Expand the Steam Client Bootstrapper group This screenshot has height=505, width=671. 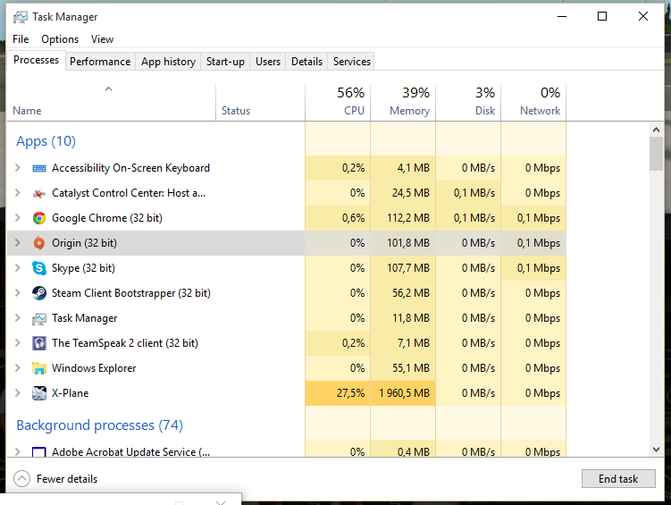[x=18, y=293]
